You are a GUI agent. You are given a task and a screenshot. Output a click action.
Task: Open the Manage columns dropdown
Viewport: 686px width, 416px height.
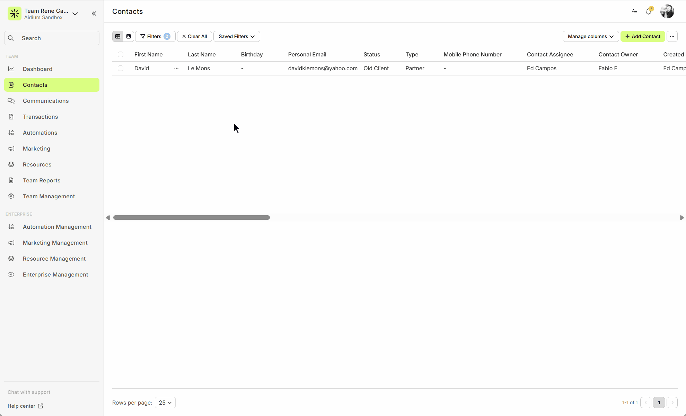(x=590, y=36)
